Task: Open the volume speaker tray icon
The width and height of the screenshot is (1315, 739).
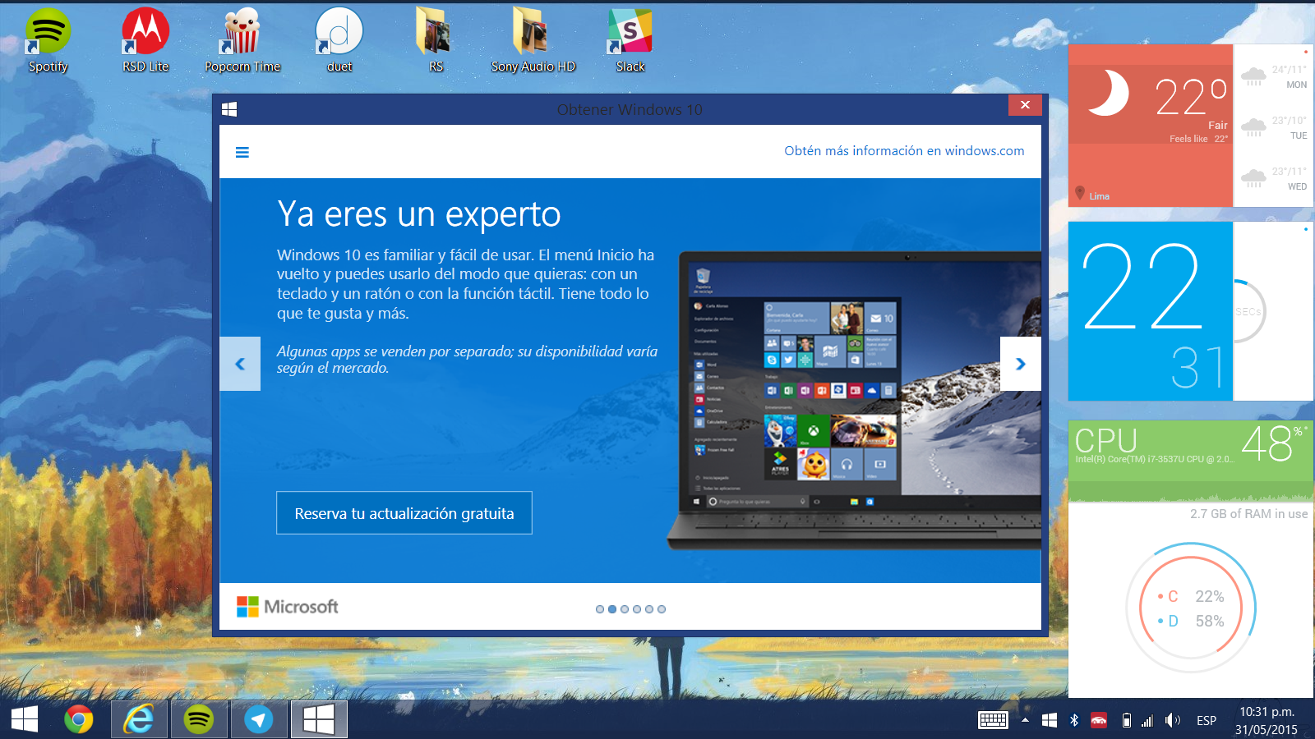Action: pos(1173,720)
